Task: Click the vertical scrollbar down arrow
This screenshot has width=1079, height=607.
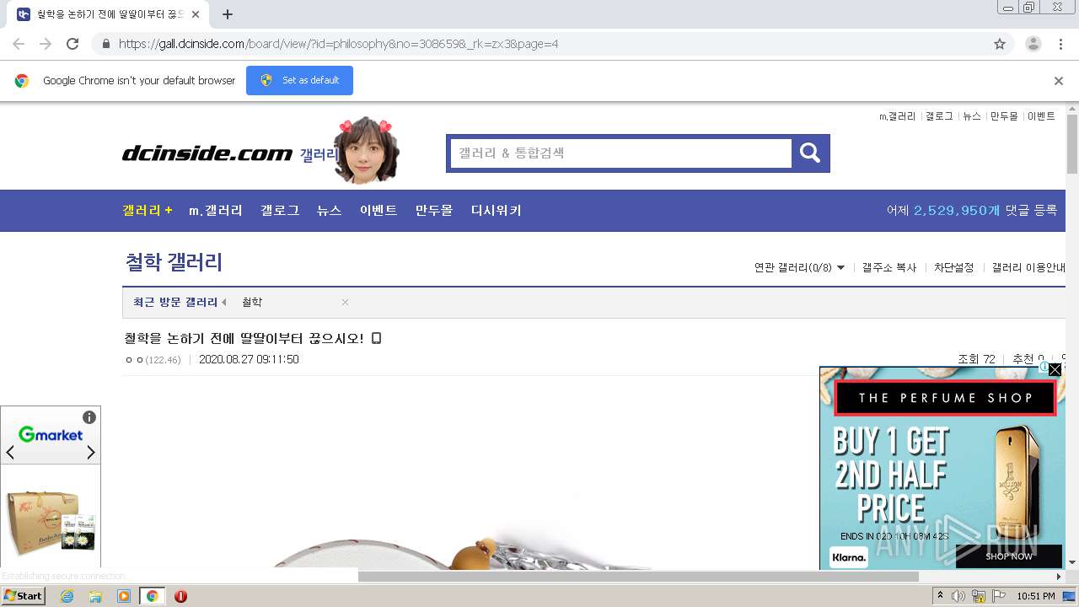Action: (x=1071, y=562)
